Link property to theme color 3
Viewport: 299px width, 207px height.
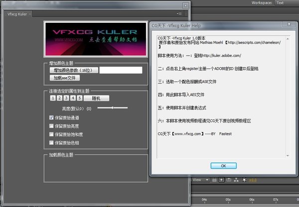coord(66,98)
